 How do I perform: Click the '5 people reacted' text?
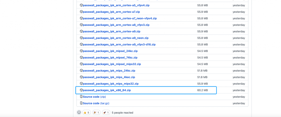(122, 113)
